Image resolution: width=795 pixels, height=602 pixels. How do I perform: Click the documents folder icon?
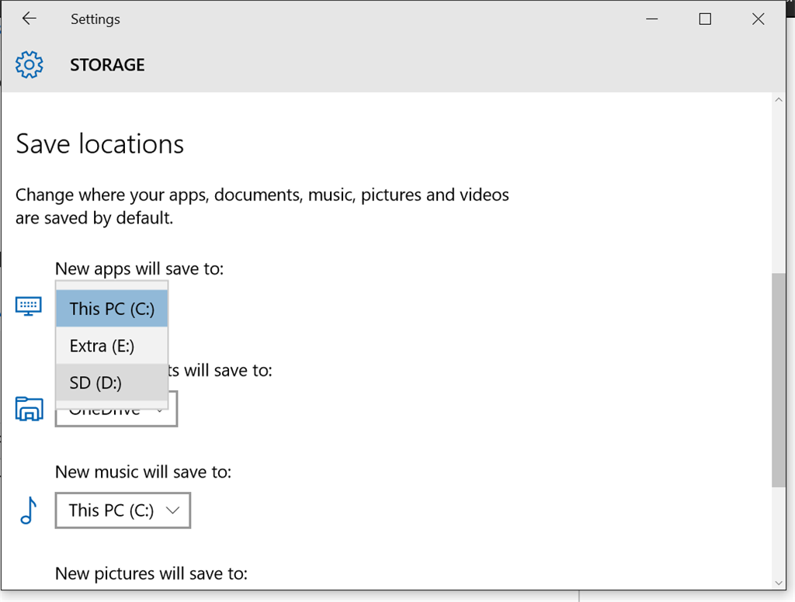click(30, 408)
